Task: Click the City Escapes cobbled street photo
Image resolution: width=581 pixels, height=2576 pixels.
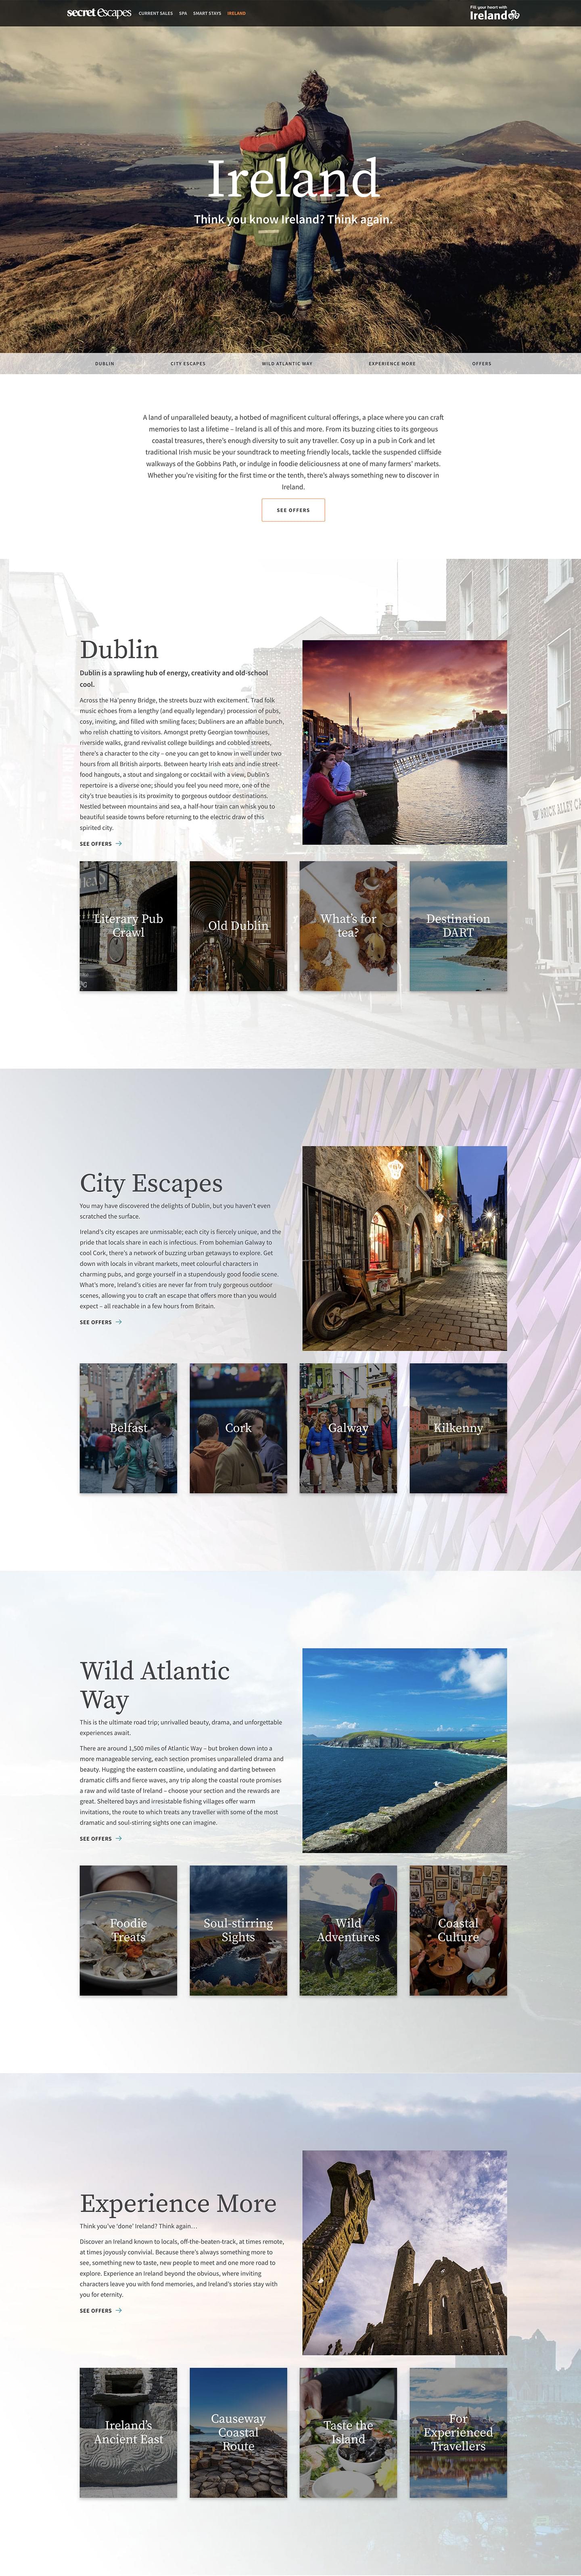Action: tap(405, 1248)
